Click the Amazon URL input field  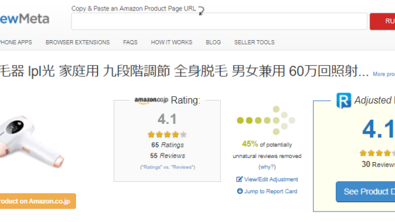219,22
